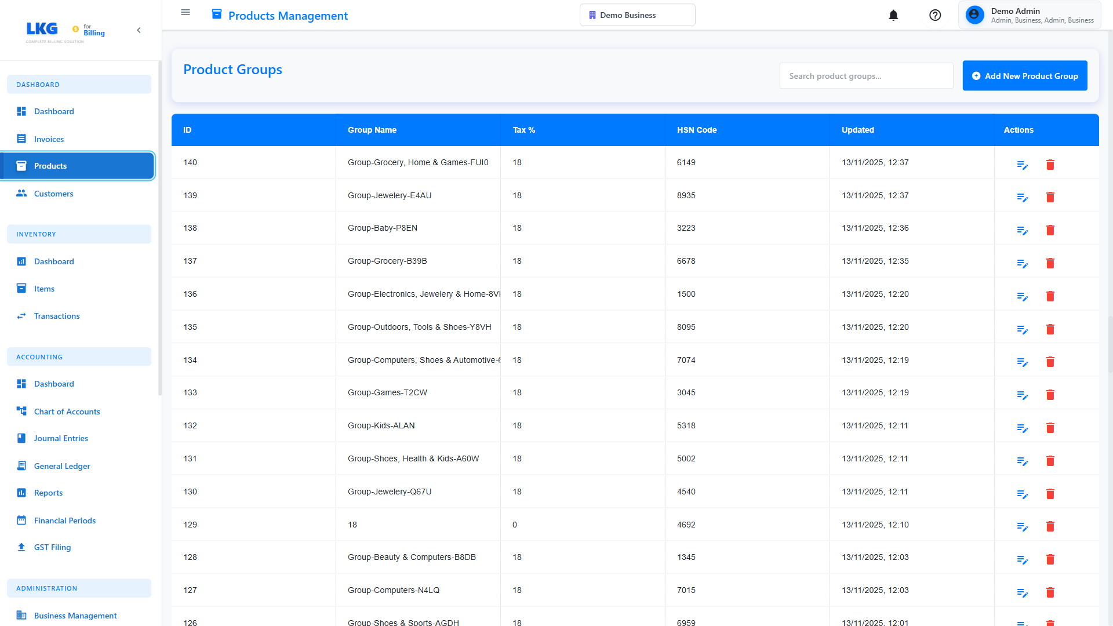Open the notification bell

pos(893,16)
